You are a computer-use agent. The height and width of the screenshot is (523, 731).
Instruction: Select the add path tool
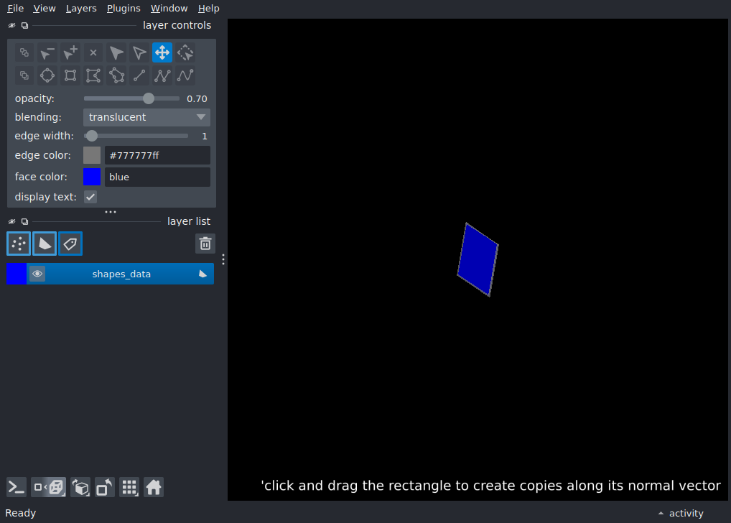pyautogui.click(x=162, y=75)
